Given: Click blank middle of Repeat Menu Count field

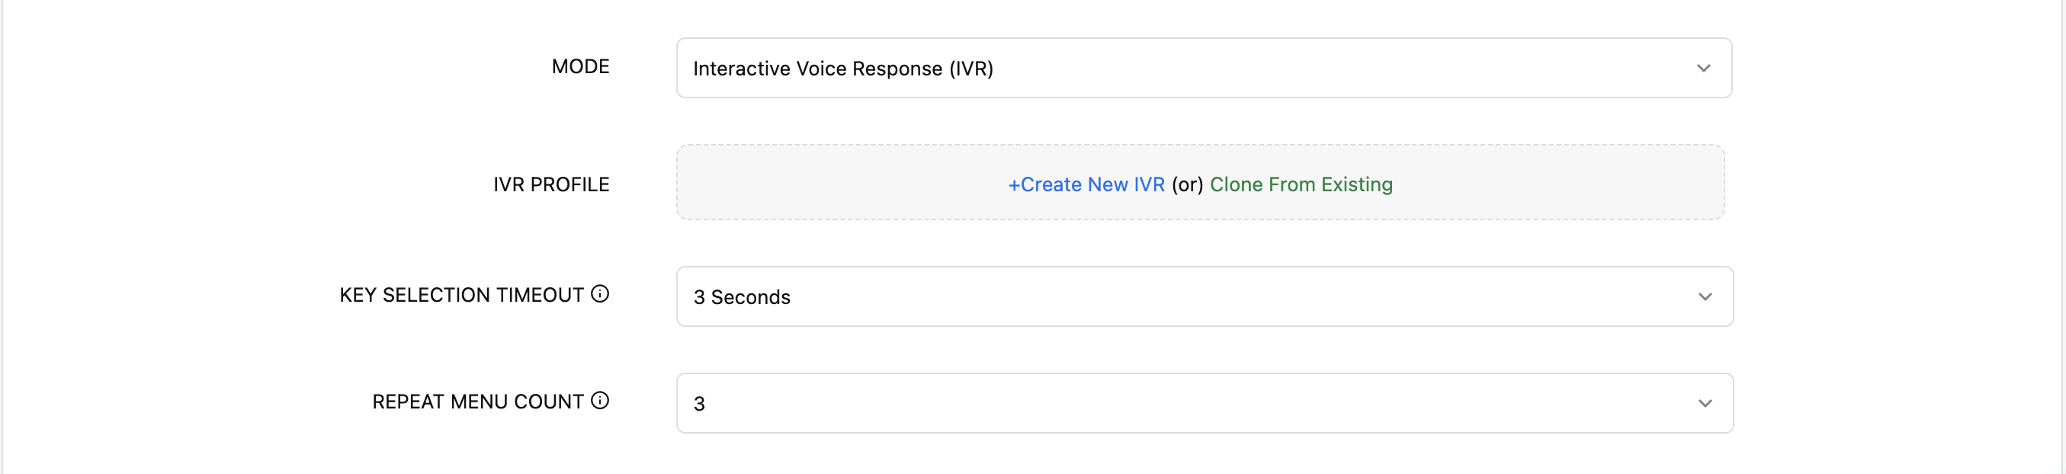Looking at the screenshot, I should 1203,403.
